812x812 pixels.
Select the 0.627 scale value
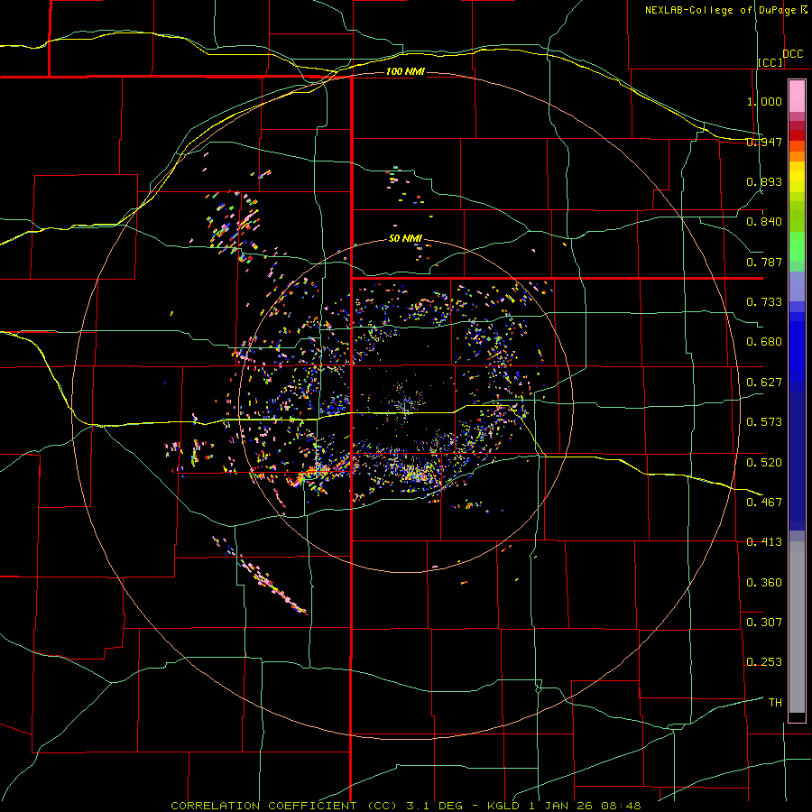click(x=764, y=383)
